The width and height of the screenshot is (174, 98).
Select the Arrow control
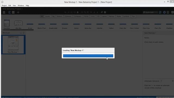click(x=30, y=26)
